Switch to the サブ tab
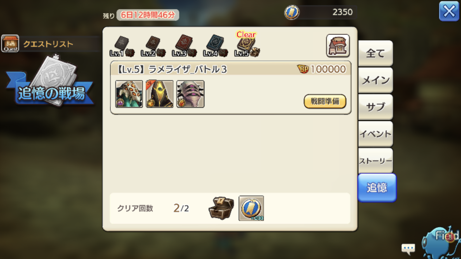 coord(375,107)
